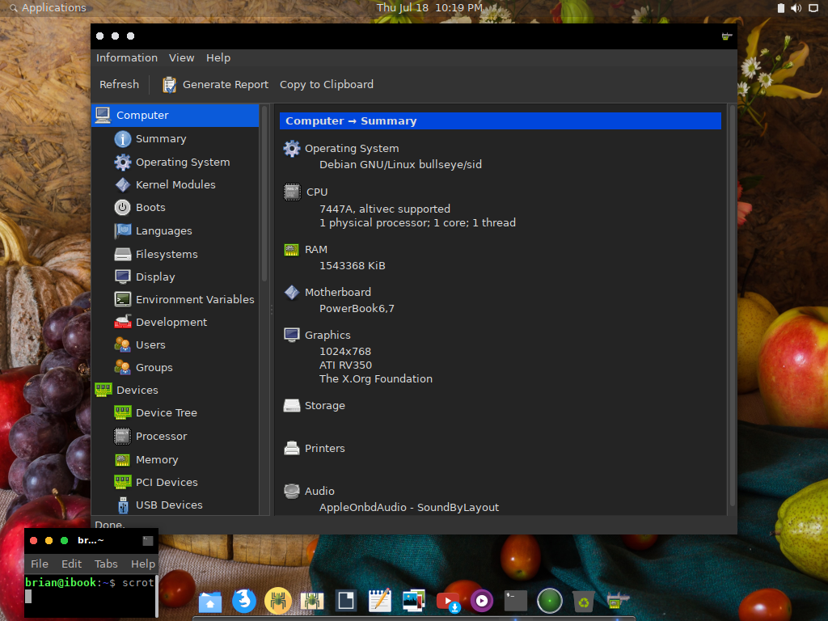Open the green radar icon in dock
Viewport: 828px width, 621px height.
tap(549, 601)
